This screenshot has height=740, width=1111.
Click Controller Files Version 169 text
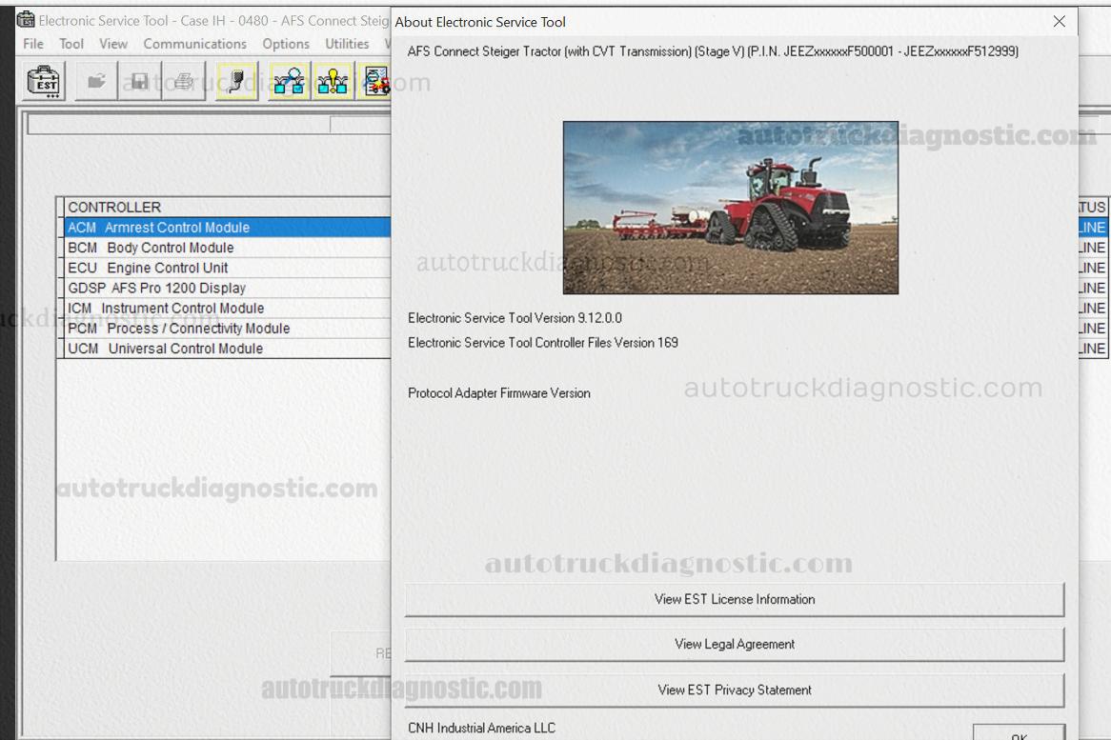[x=543, y=343]
